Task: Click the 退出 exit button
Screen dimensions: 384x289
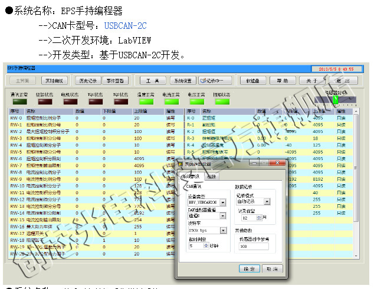Action: (343, 81)
